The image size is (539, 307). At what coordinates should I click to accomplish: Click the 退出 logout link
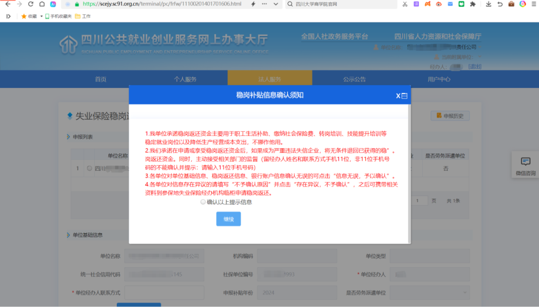point(475,66)
